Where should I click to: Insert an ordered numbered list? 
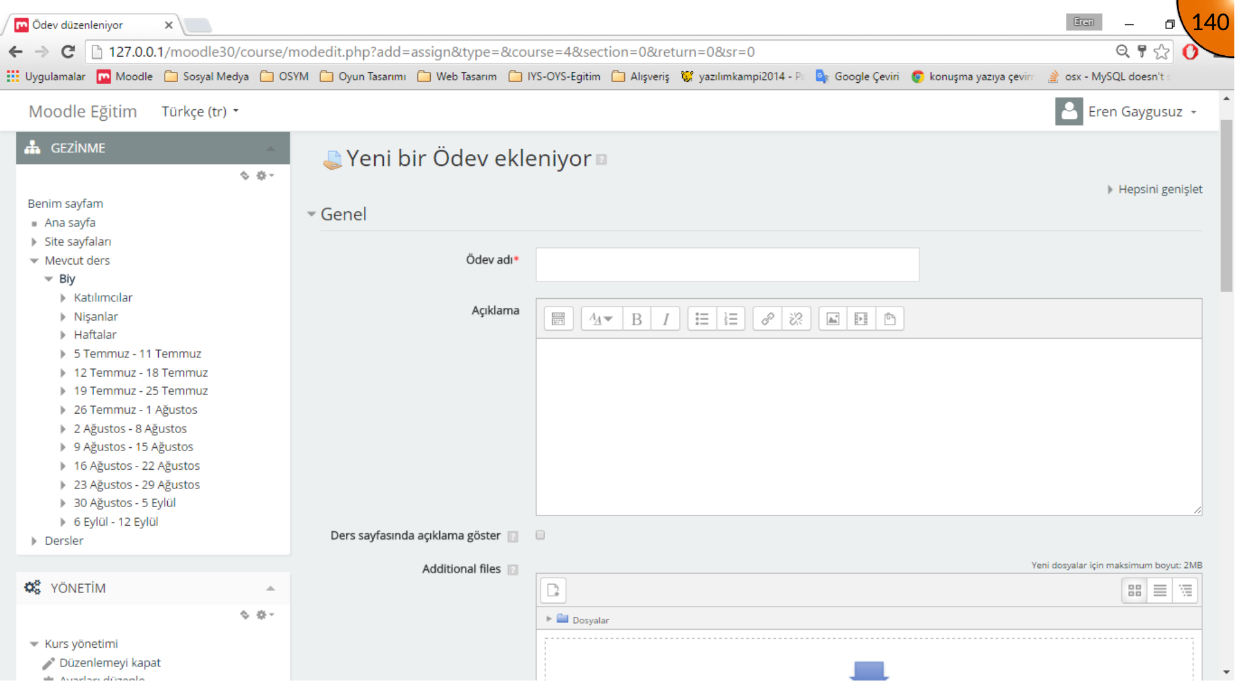(x=731, y=319)
